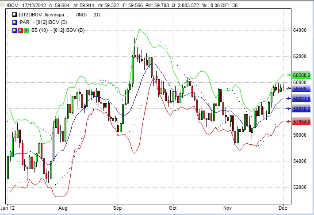The width and height of the screenshot is (314, 215).
Task: Click the blue BB (10) legend square
Action: pyautogui.click(x=14, y=30)
